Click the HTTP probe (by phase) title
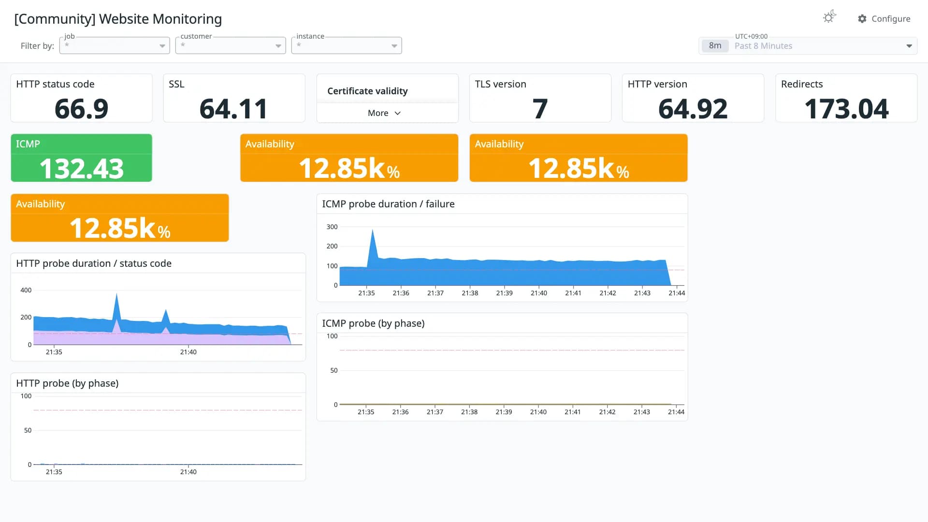The image size is (928, 522). tap(67, 383)
